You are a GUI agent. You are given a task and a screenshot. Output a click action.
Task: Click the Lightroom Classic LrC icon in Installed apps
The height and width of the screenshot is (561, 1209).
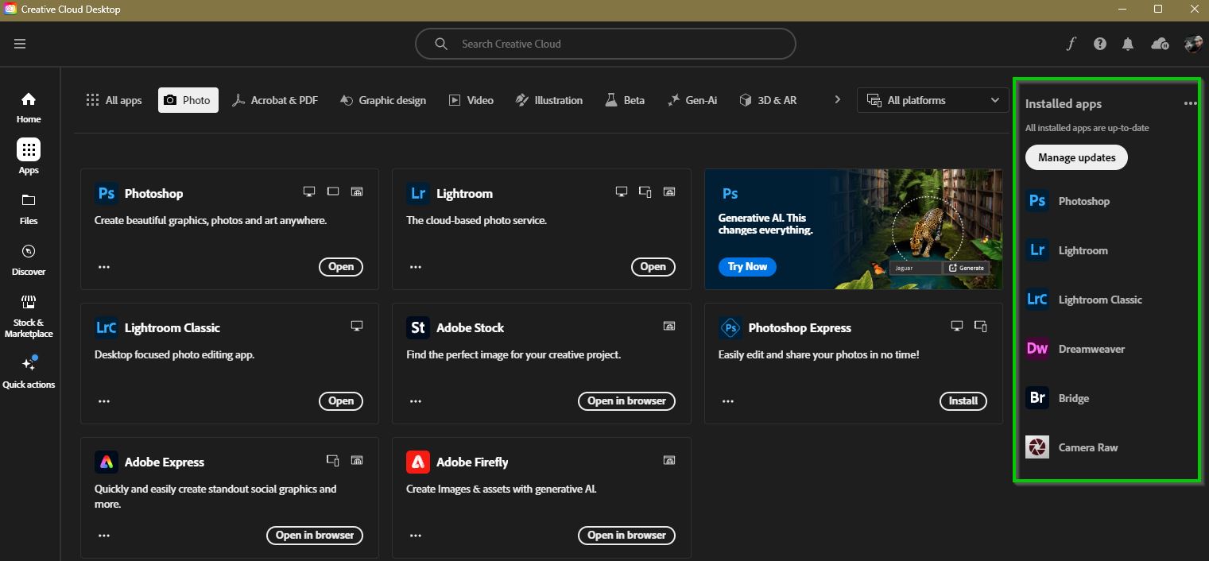point(1037,300)
